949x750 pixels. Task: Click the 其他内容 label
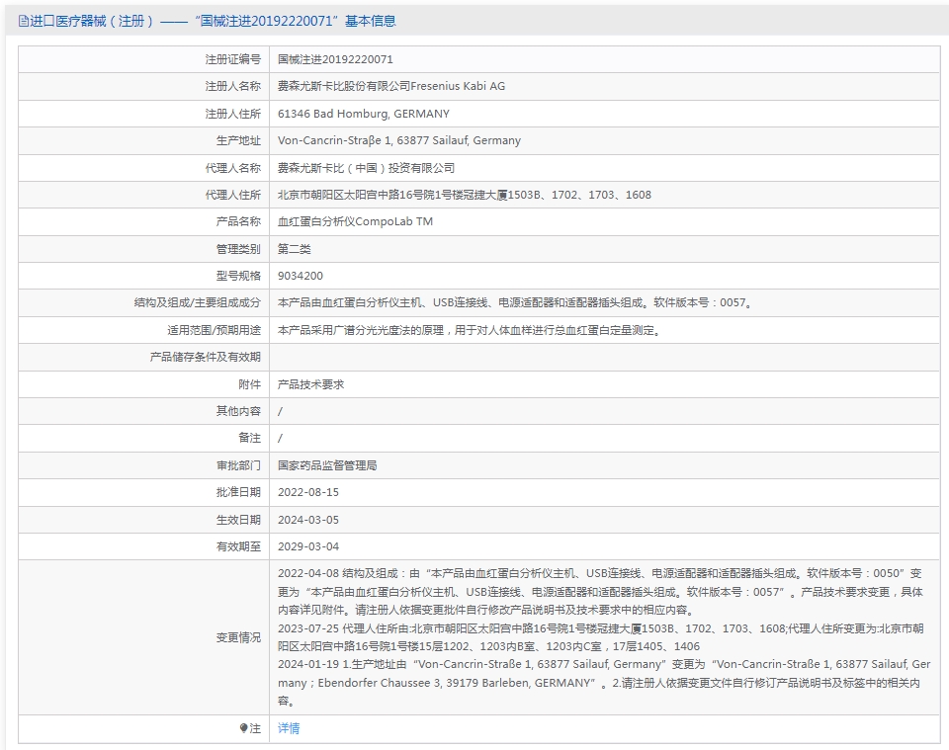[x=238, y=411]
